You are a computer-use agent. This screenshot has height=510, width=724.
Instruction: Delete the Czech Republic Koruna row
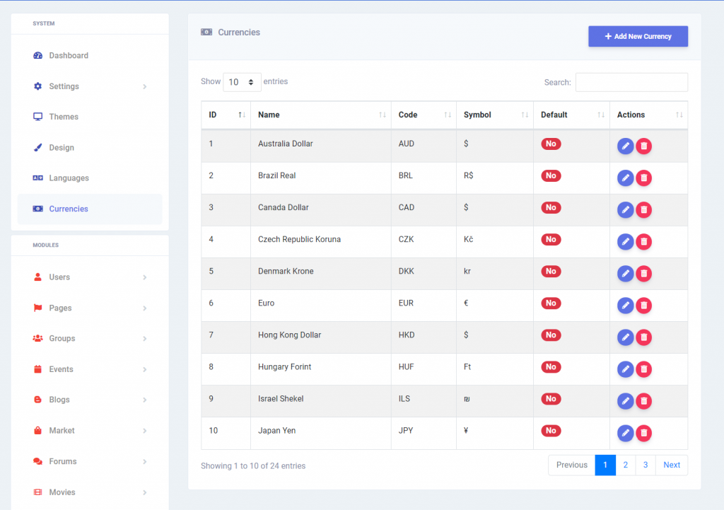(x=643, y=242)
